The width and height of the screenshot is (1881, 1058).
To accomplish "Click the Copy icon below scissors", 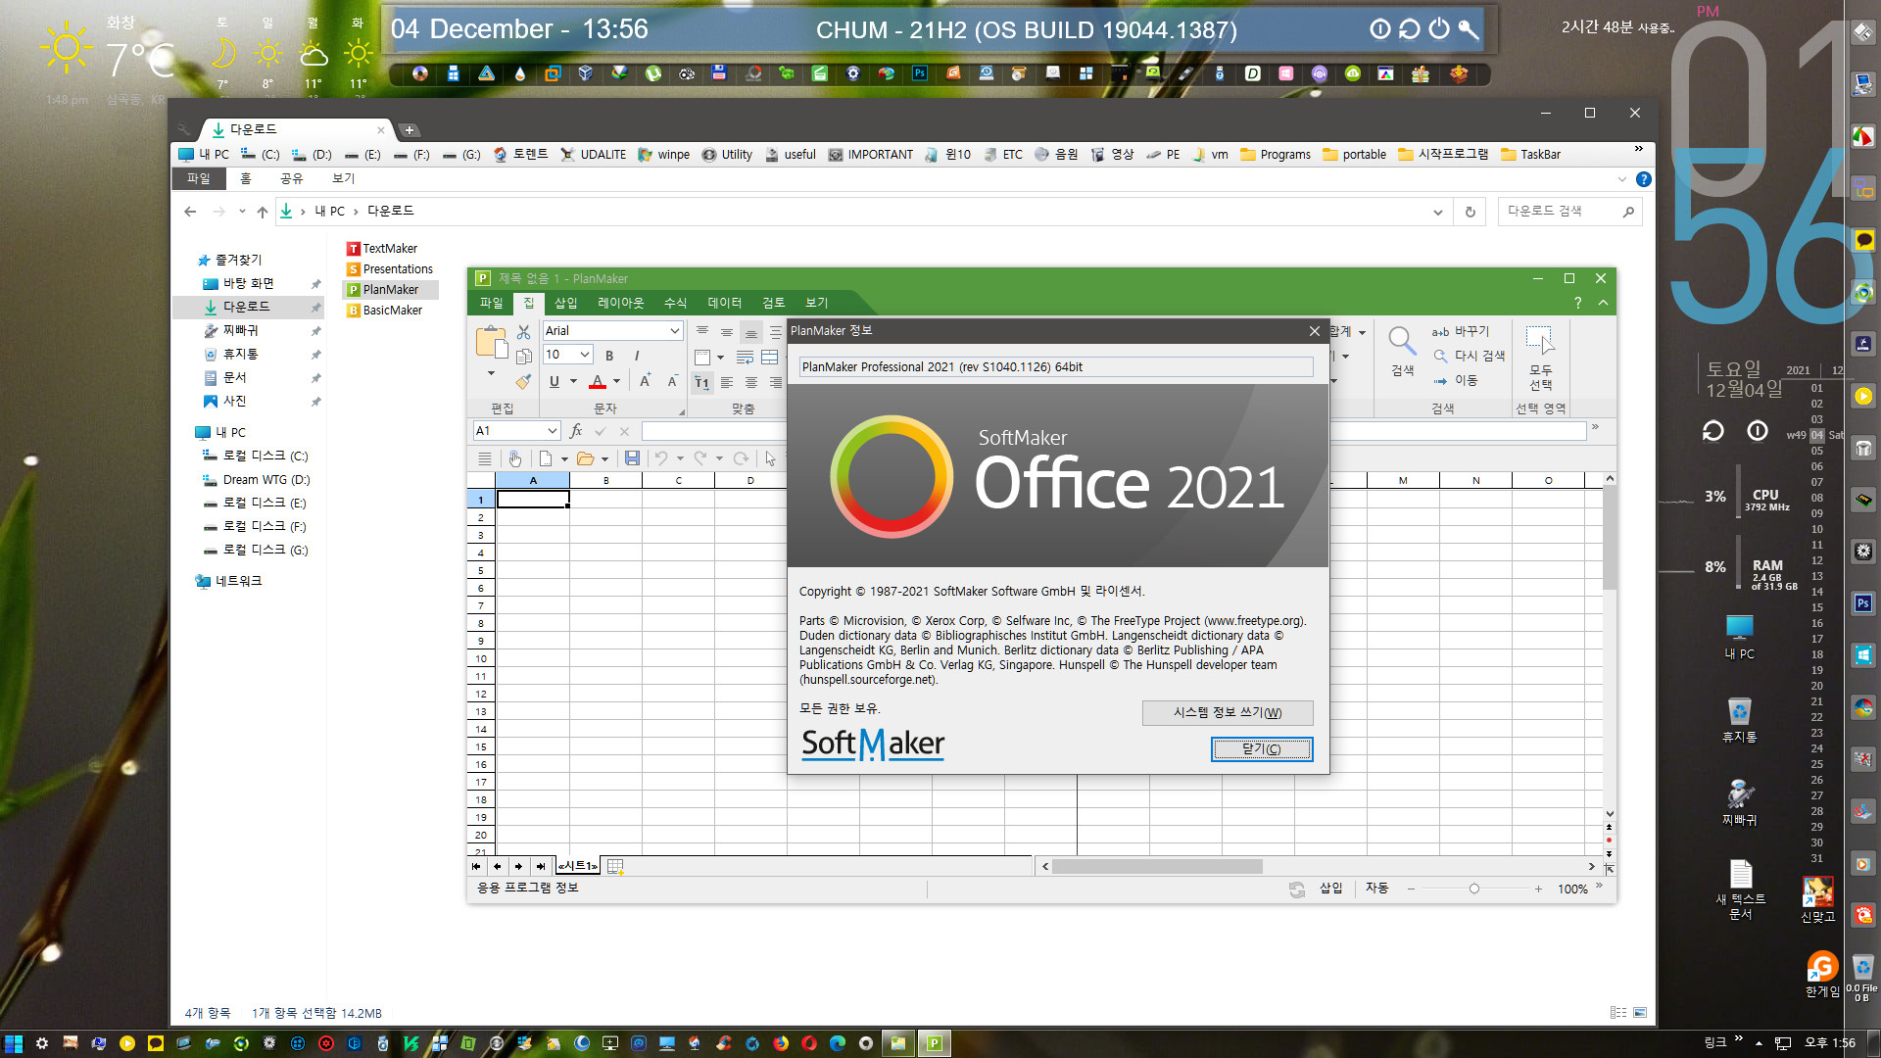I will click(x=524, y=357).
